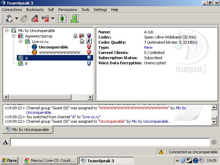Image resolution: width=220 pixels, height=165 pixels.
Task: Toggle the Mute Microphone toolbar icon
Action: (x=35, y=18)
